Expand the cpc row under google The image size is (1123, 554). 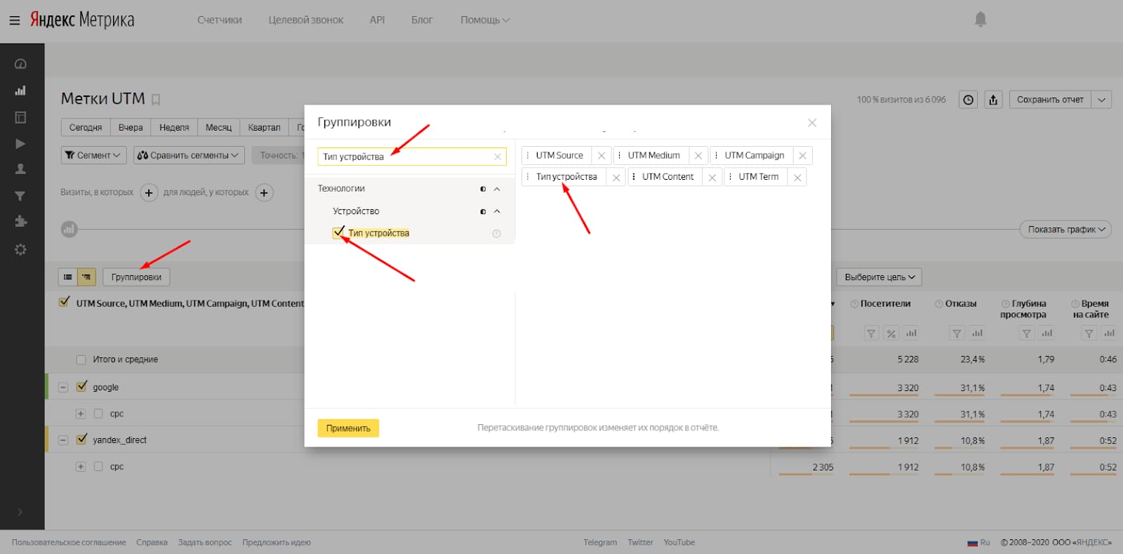coord(81,414)
